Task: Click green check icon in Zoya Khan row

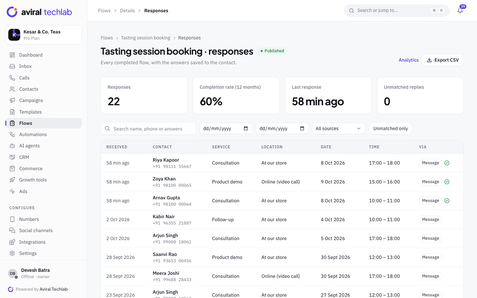Action: [447, 182]
